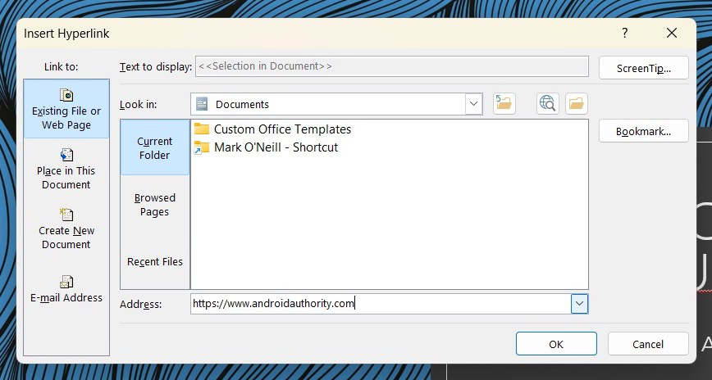This screenshot has width=712, height=380.
Task: Select Existing File or Web Page option
Action: pyautogui.click(x=66, y=108)
